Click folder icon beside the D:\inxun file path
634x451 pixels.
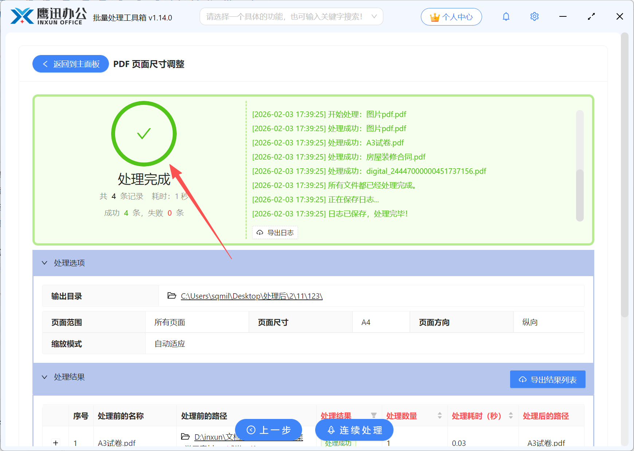[185, 436]
